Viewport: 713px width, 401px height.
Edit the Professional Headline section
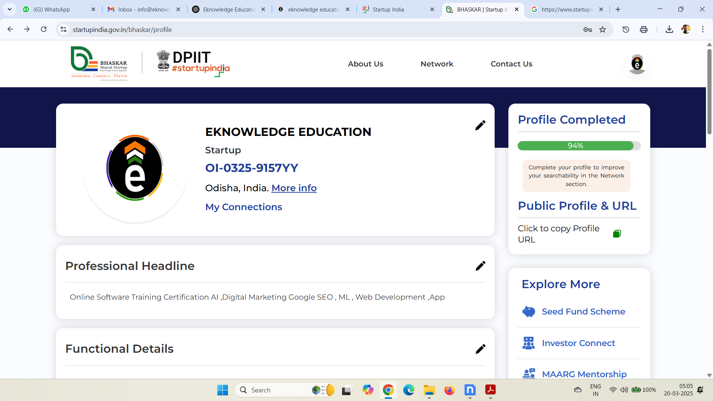pos(480,266)
